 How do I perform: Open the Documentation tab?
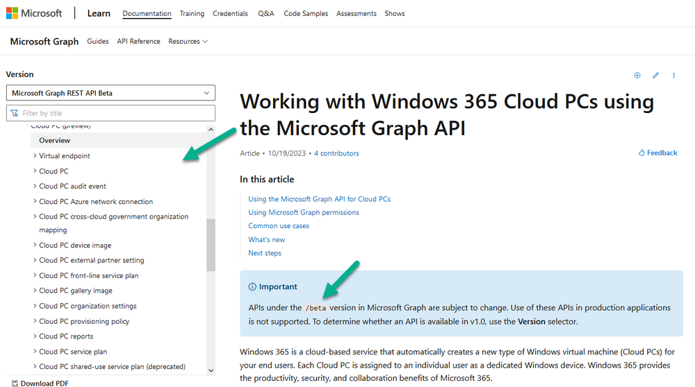(x=147, y=13)
